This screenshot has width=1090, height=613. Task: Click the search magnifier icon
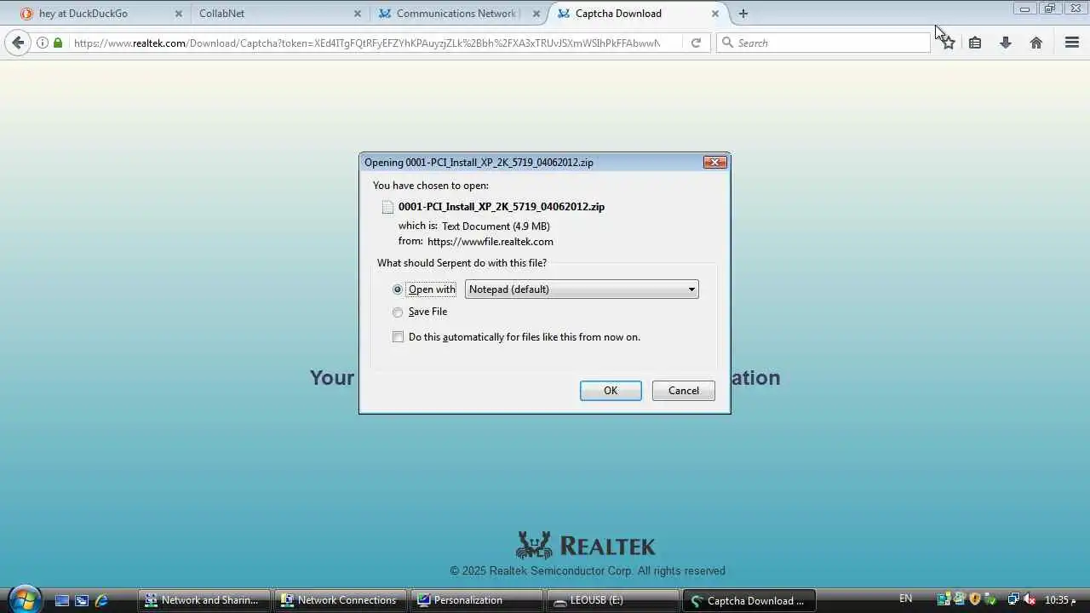pos(727,43)
